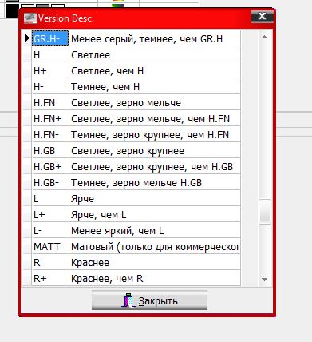Select the GR.H- version code cell
The image size is (312, 342).
coord(50,38)
